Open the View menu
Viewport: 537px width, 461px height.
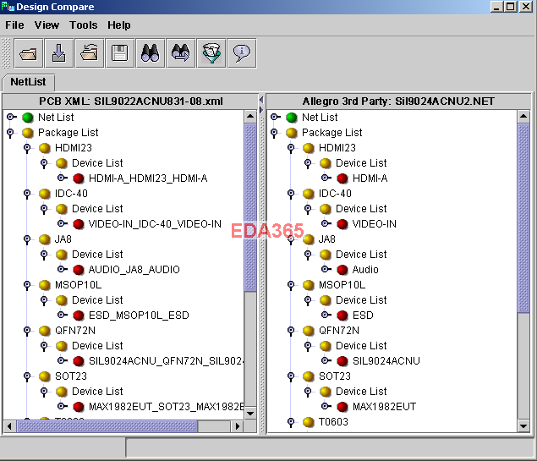(47, 25)
